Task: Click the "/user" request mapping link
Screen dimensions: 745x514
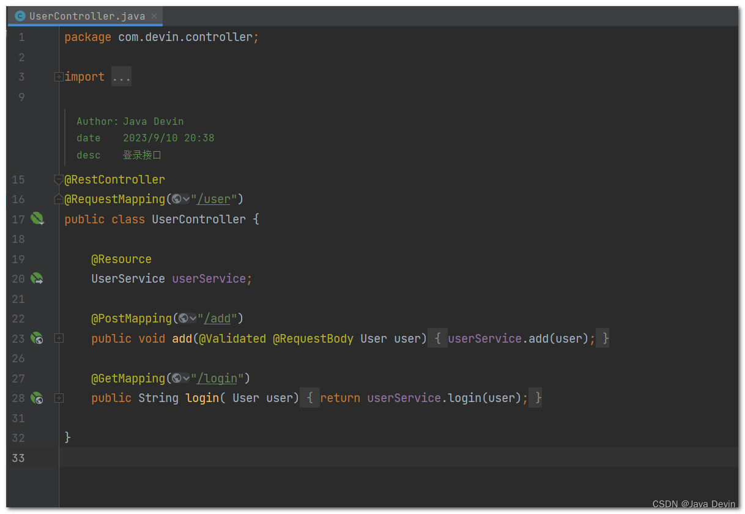Action: click(x=213, y=199)
